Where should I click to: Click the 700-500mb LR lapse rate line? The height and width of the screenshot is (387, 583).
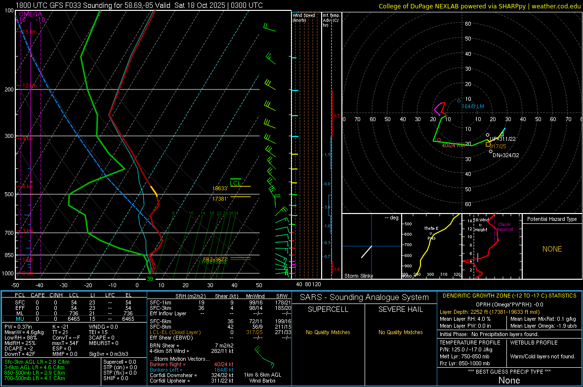point(35,378)
